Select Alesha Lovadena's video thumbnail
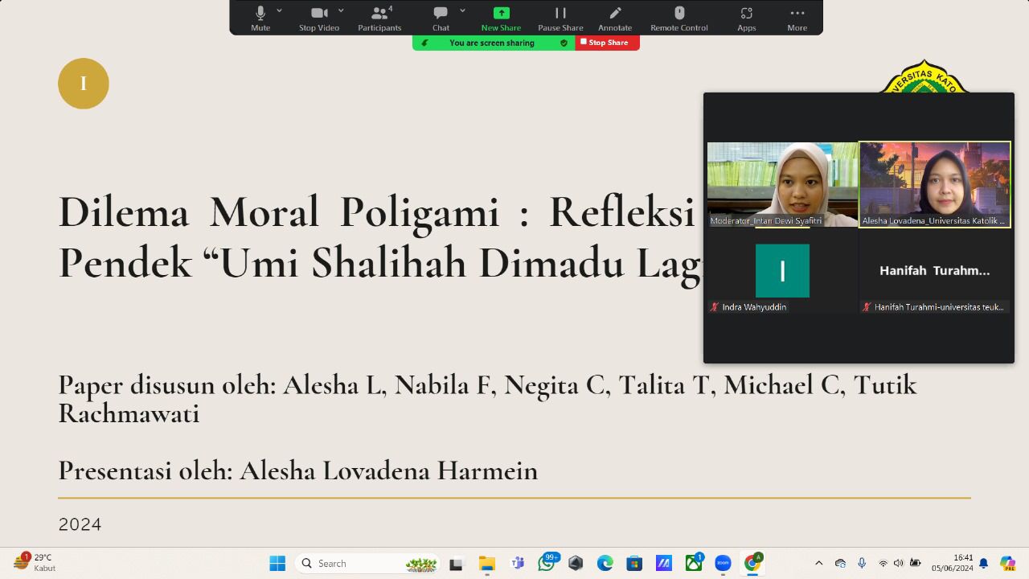Viewport: 1029px width, 579px height. coord(934,184)
